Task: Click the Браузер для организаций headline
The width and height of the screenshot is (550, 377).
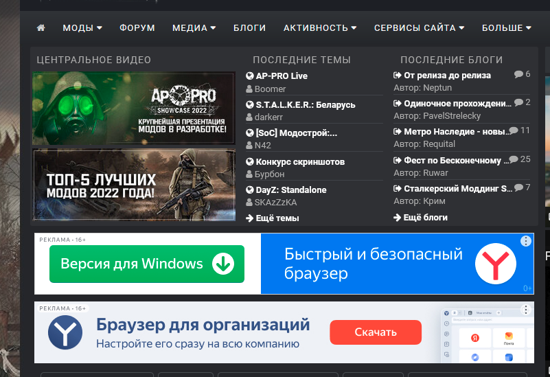Action: coord(203,324)
